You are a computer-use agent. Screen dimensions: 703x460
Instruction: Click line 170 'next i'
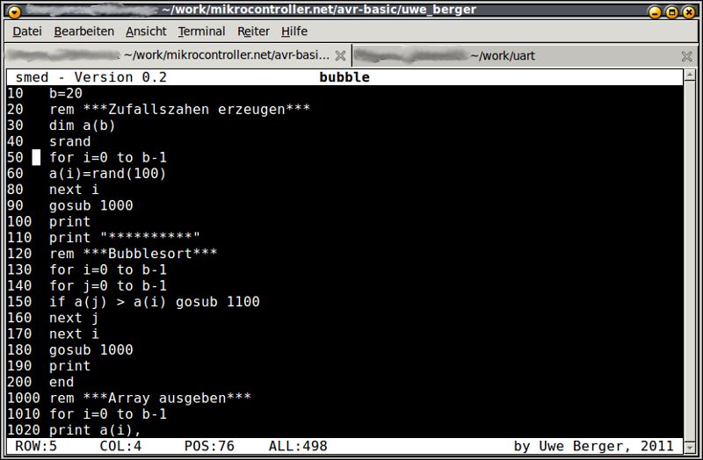(x=53, y=334)
